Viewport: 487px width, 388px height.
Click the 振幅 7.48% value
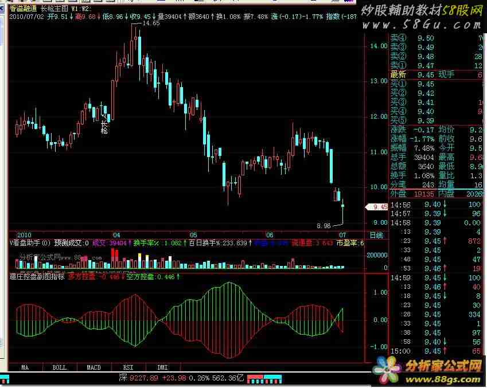point(424,148)
